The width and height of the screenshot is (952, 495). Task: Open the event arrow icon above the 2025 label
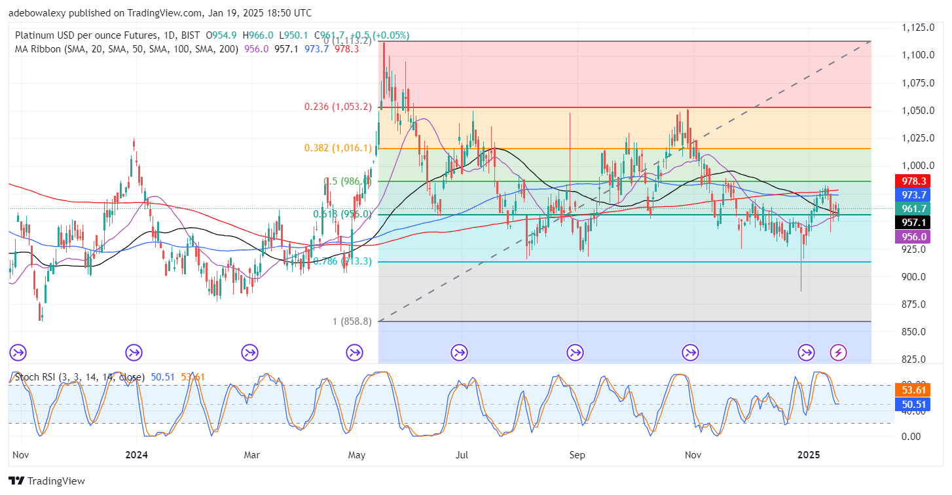coord(806,353)
